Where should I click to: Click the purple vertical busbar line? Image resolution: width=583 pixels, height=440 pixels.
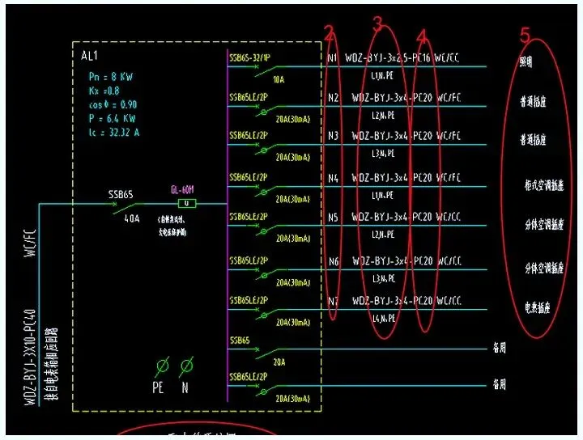coord(228,226)
